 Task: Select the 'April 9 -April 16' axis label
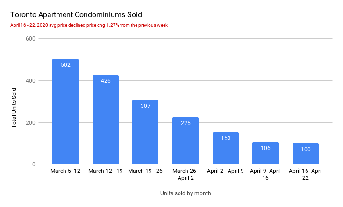coord(265,174)
